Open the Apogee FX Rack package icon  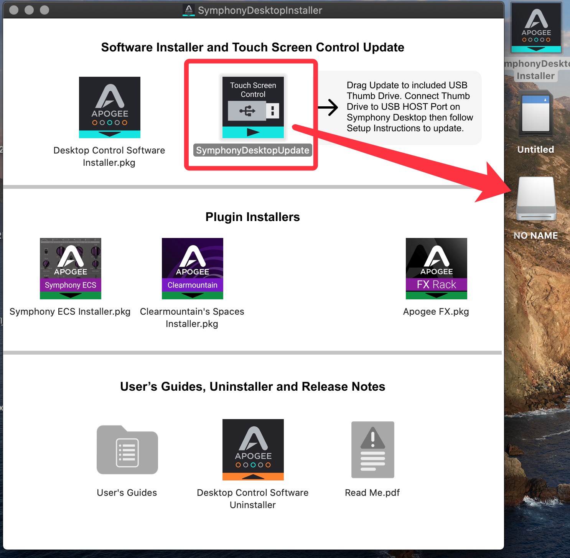tap(437, 269)
